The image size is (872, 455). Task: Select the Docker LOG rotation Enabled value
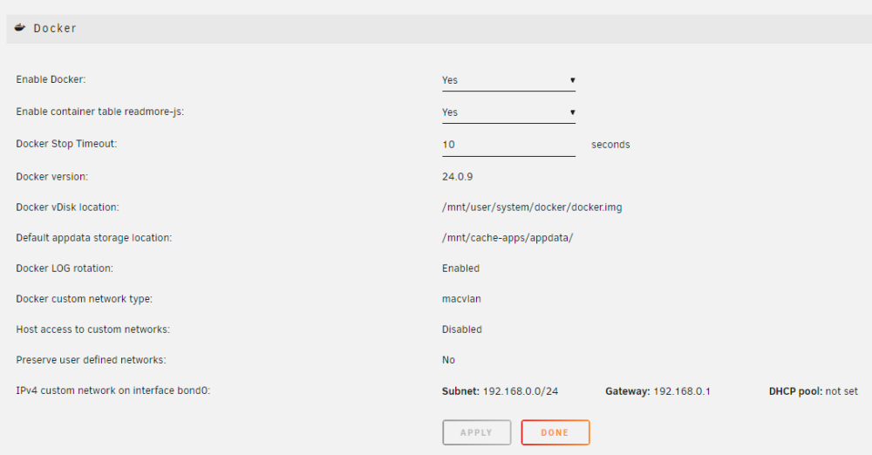click(460, 268)
